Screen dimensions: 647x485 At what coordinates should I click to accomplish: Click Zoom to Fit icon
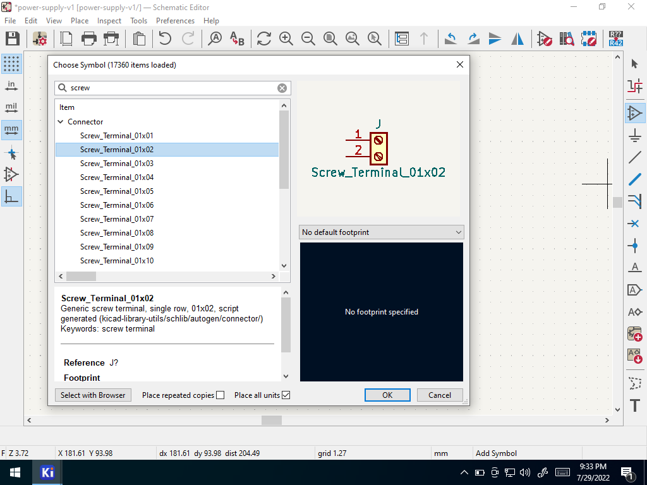point(330,39)
